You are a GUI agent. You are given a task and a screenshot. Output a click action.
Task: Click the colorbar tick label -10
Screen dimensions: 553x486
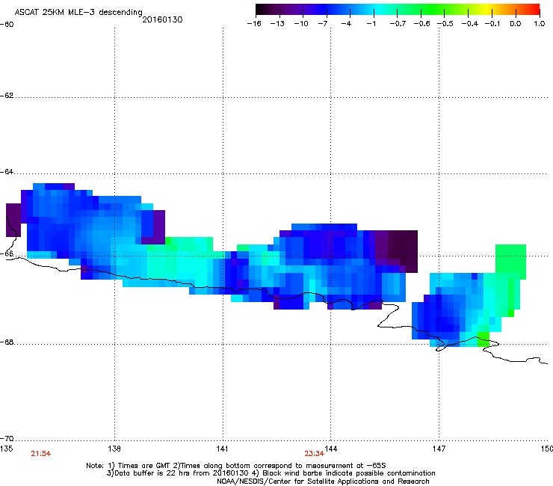coord(301,24)
